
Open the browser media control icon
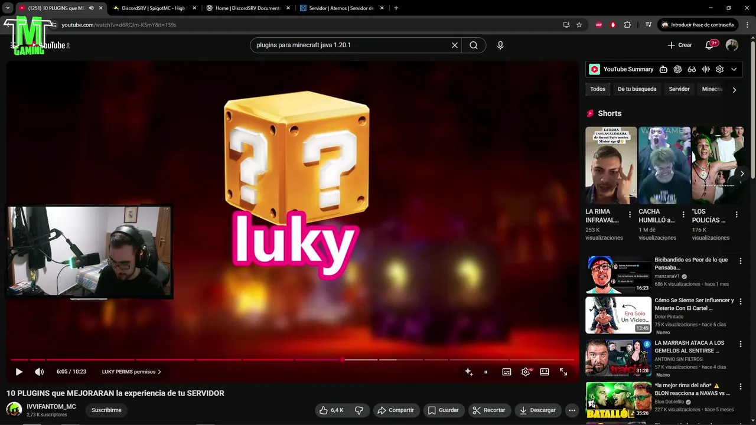coord(649,25)
